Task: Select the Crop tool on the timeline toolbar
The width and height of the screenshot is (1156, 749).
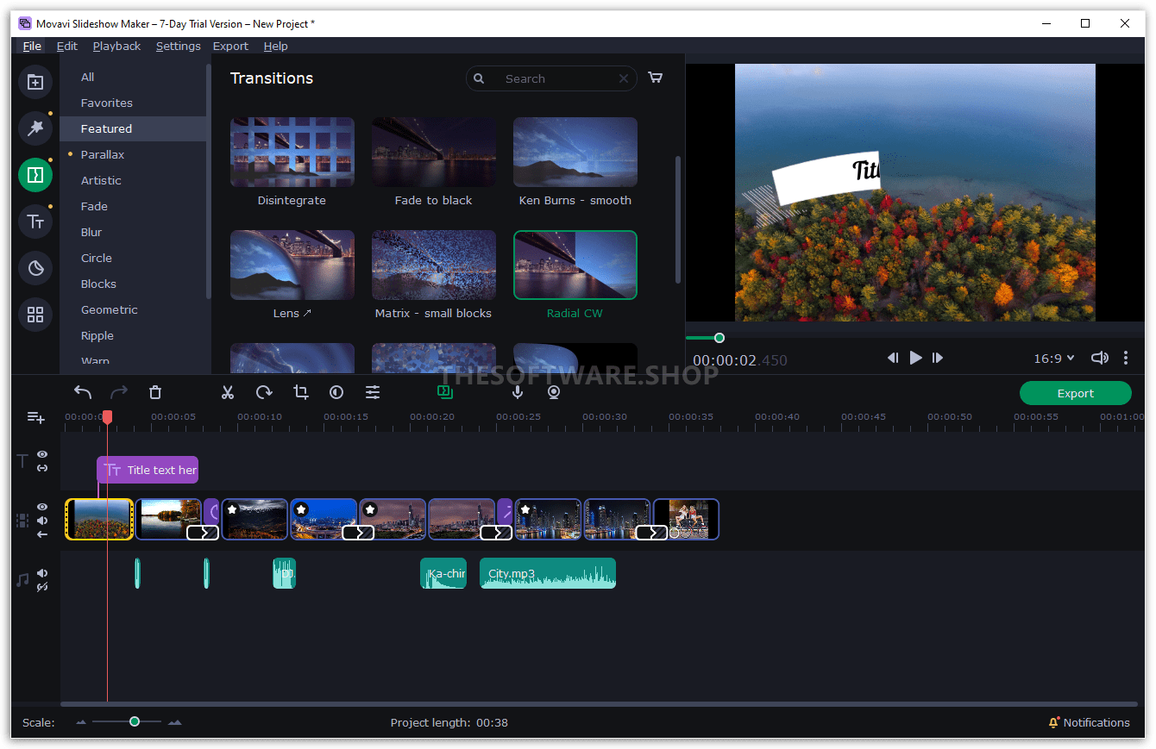Action: [300, 392]
